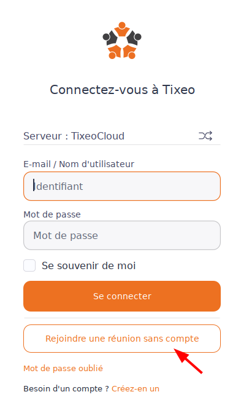Click the E-mail / Nom d'utilisateur label
Screen dimensions: 241x416
pos(78,164)
